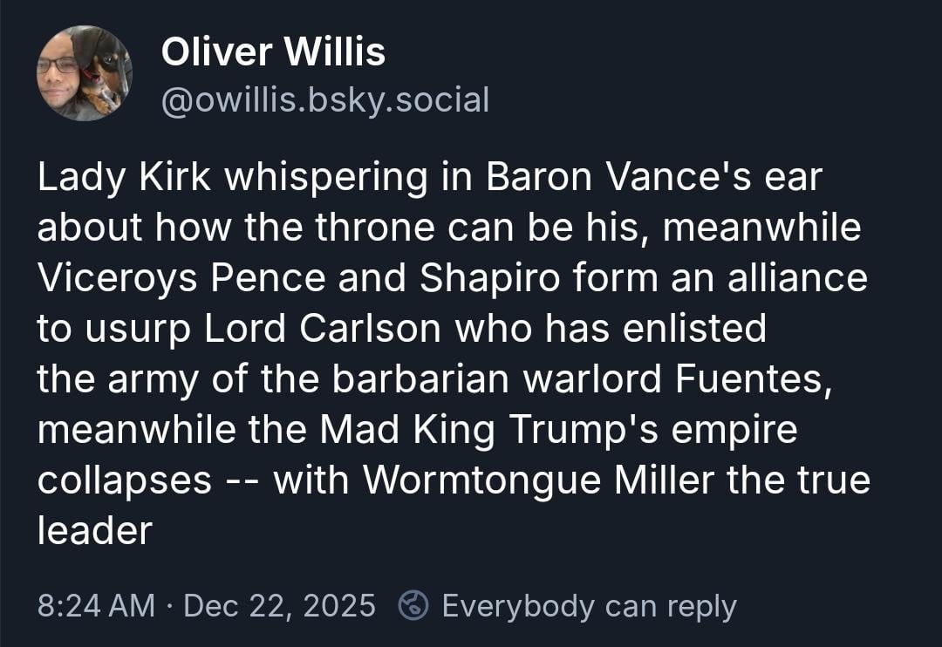Viewport: 942px width, 647px height.
Task: Click the Oliver Willis display name
Action: [273, 52]
